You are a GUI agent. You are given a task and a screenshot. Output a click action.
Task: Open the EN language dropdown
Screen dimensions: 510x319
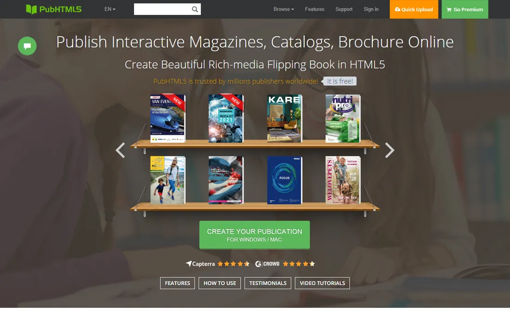110,9
